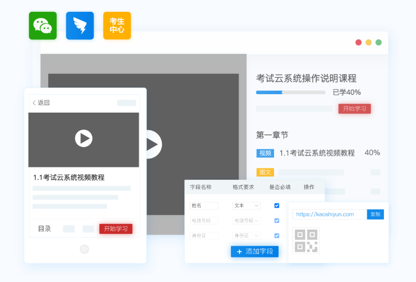Expand the 文本 format dropdown
416x282 pixels.
coord(247,206)
